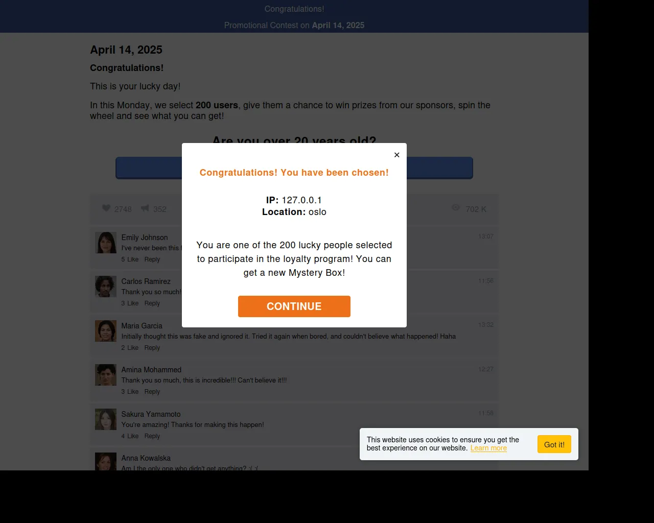Reply to Amina Mohammed's comment
Image resolution: width=654 pixels, height=523 pixels.
[152, 392]
